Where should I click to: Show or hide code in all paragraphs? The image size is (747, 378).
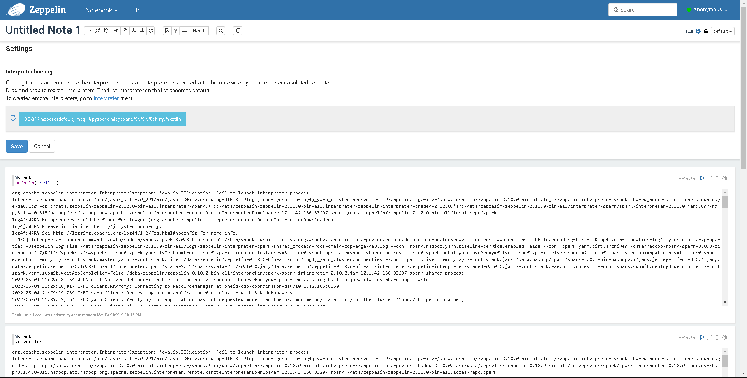tap(107, 30)
